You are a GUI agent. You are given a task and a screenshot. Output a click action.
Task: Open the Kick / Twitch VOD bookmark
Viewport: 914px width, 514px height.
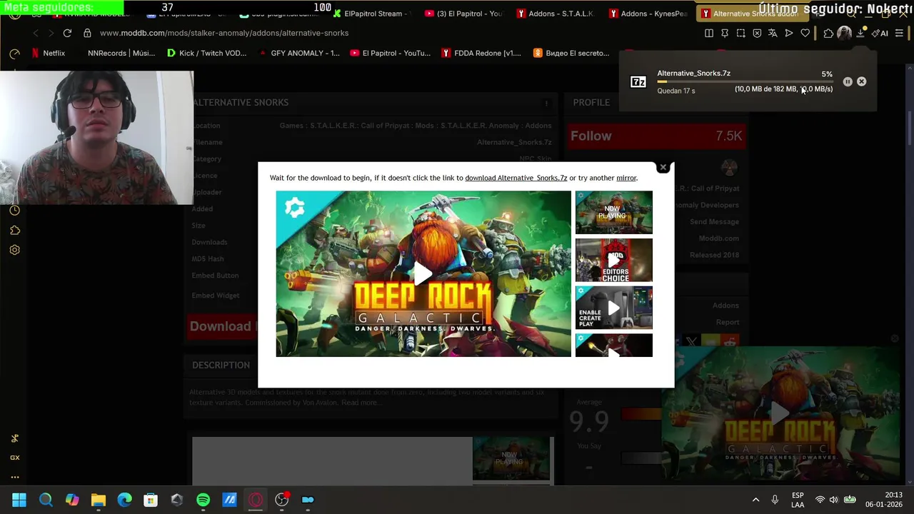pos(207,53)
